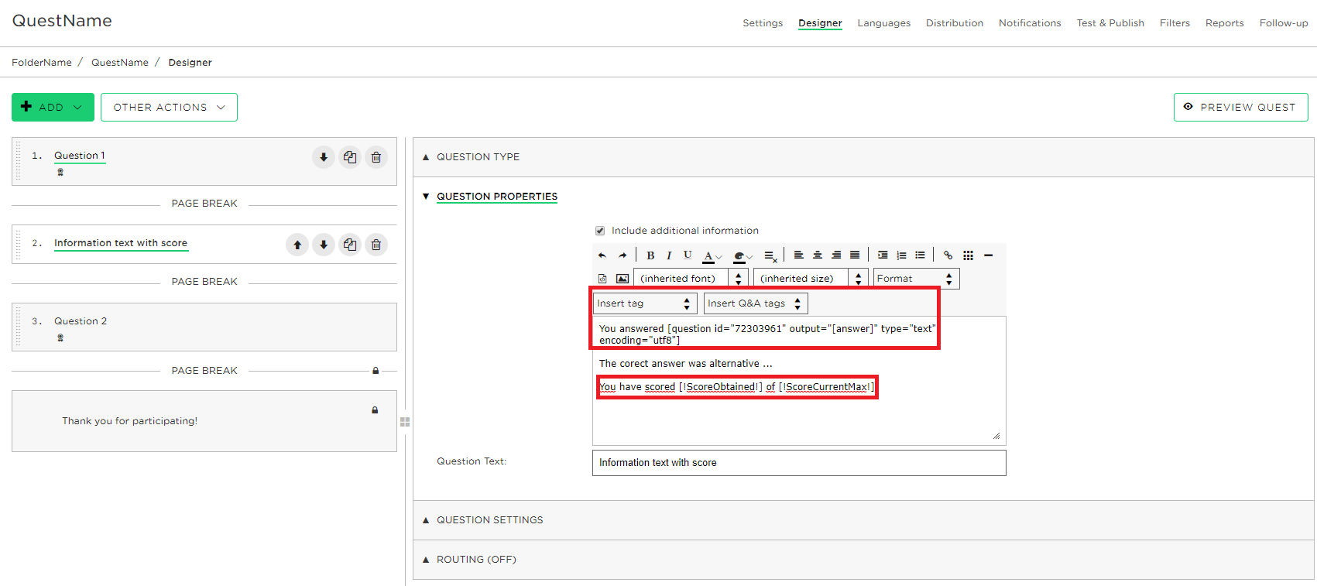This screenshot has width=1317, height=586.
Task: Expand QUESTION SETTINGS section
Action: [490, 520]
